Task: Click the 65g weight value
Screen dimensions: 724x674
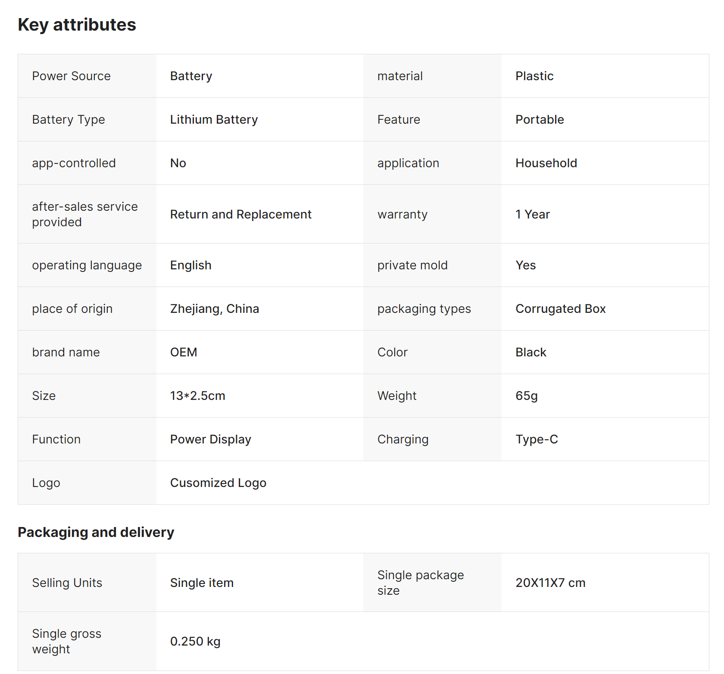Action: [527, 396]
